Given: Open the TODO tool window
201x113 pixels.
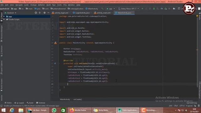Looking at the screenshot, I should tap(8, 103).
